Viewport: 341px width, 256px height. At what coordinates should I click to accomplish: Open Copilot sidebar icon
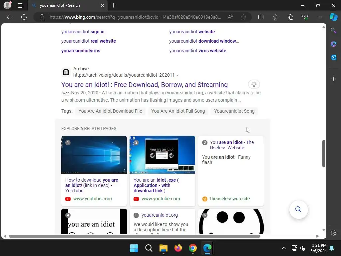[333, 17]
